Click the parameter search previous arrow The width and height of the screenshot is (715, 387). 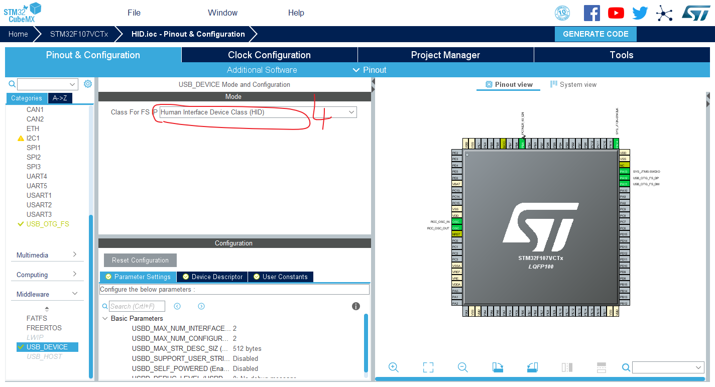click(177, 306)
